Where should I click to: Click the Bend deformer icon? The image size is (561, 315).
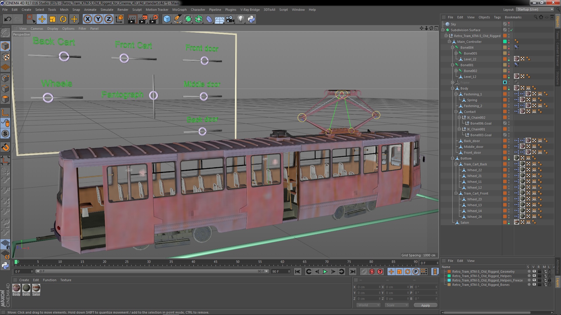point(209,19)
